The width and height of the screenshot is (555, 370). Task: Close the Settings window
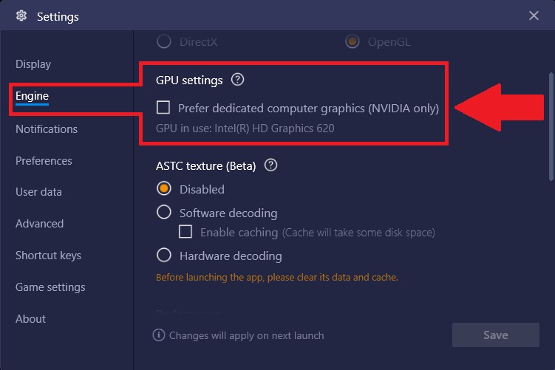(x=534, y=16)
